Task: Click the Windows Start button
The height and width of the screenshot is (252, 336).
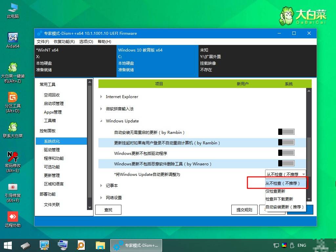Action: point(8,245)
